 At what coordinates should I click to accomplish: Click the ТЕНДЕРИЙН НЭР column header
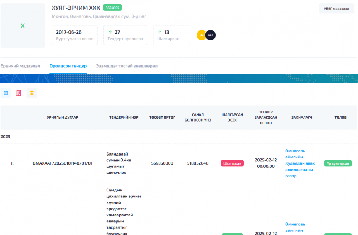[x=124, y=117]
